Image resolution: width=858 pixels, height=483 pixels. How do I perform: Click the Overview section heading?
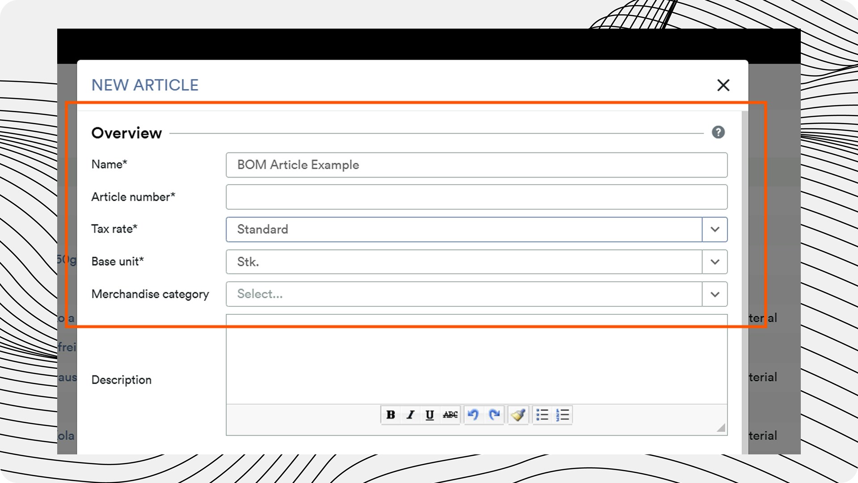[x=126, y=133]
